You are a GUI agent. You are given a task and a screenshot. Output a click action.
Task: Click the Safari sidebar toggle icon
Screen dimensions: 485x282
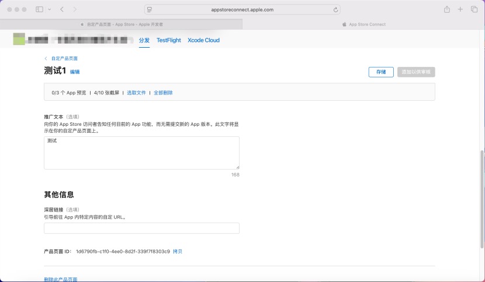[x=39, y=10]
